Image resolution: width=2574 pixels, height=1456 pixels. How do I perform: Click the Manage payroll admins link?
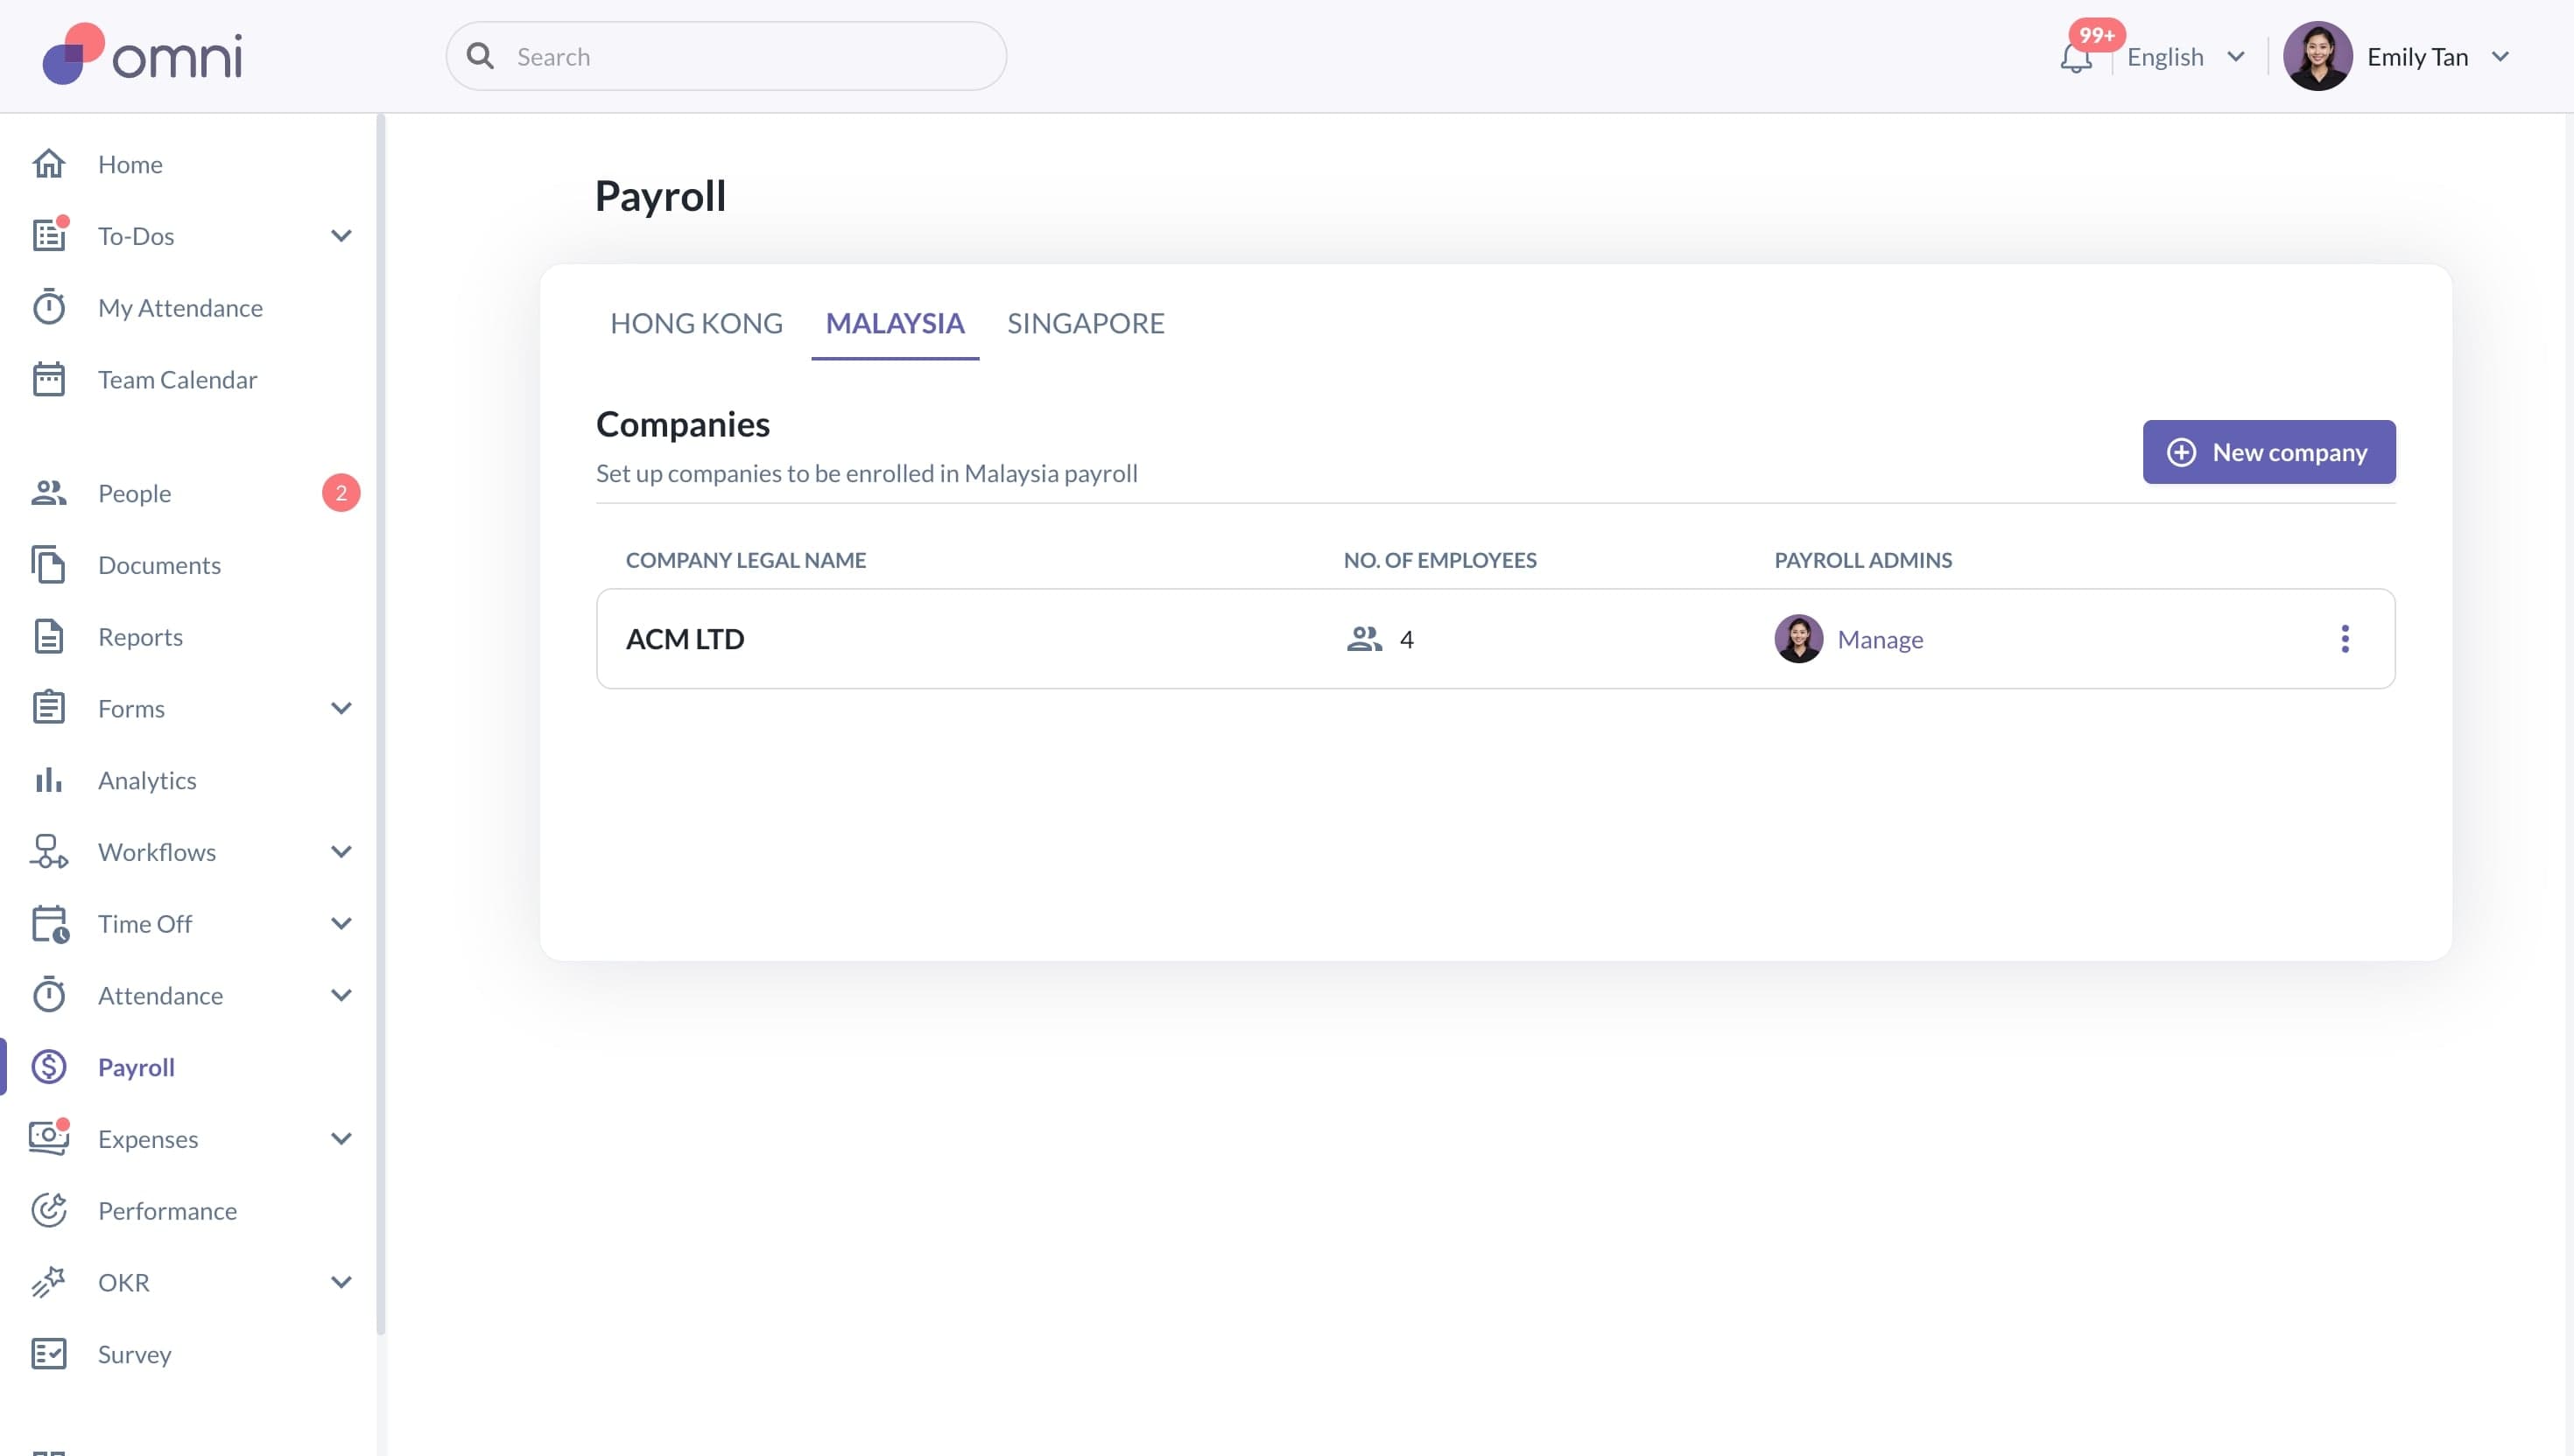coord(1880,639)
